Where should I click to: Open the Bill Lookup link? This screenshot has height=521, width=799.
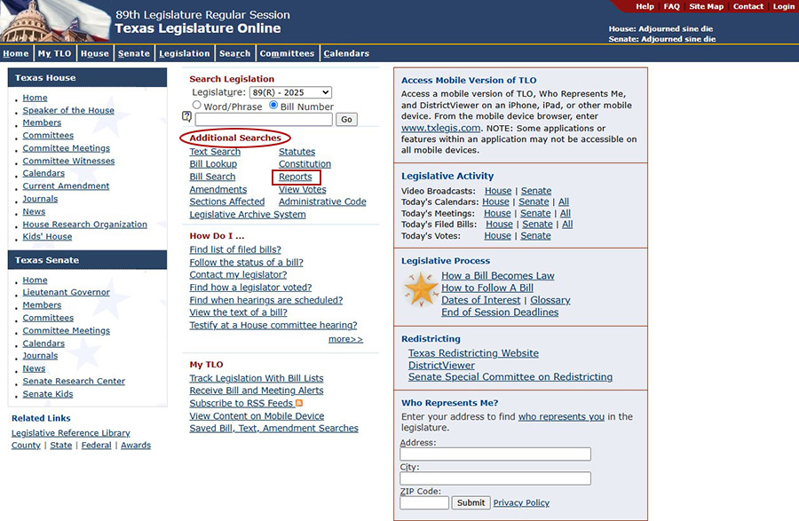pyautogui.click(x=213, y=164)
